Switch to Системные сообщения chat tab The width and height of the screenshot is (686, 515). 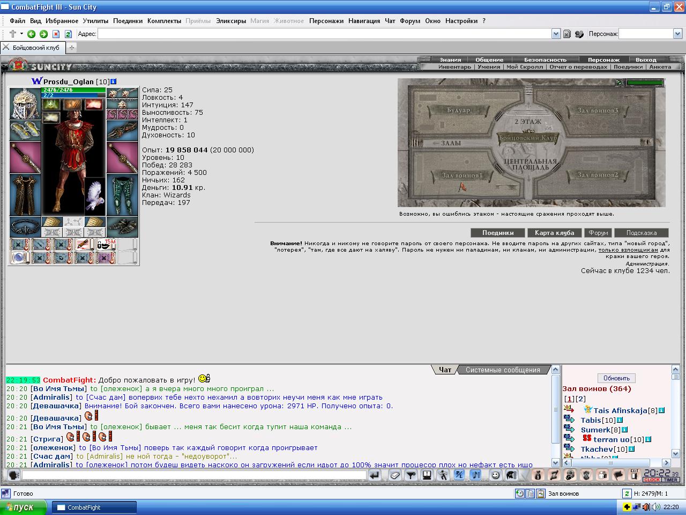(503, 370)
